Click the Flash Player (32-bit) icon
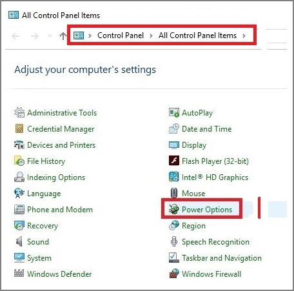Image resolution: width=294 pixels, height=291 pixels. pyautogui.click(x=174, y=161)
